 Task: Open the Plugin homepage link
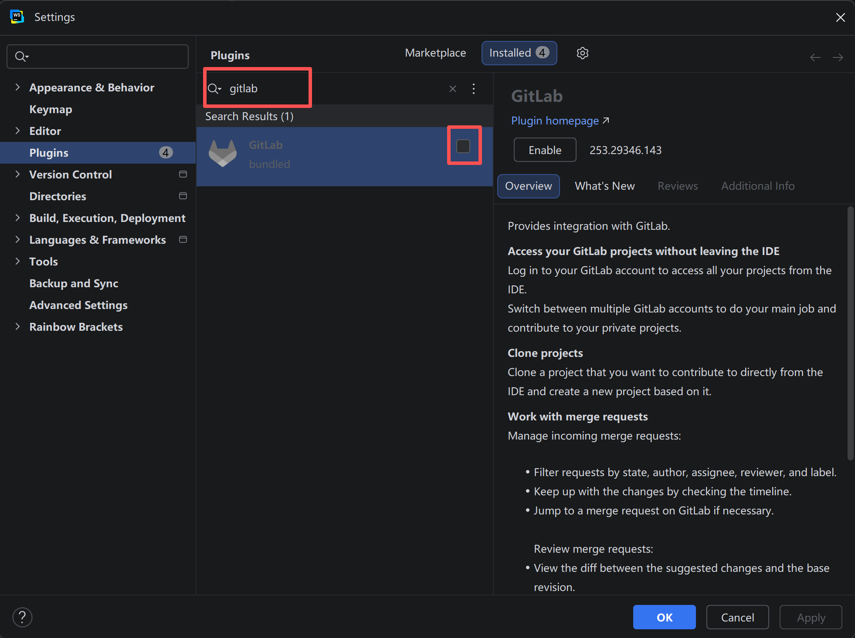pos(560,121)
